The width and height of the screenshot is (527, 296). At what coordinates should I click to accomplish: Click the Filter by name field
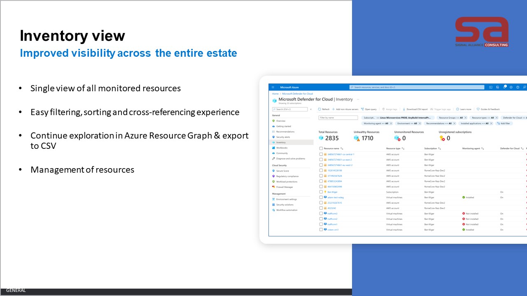coord(338,118)
